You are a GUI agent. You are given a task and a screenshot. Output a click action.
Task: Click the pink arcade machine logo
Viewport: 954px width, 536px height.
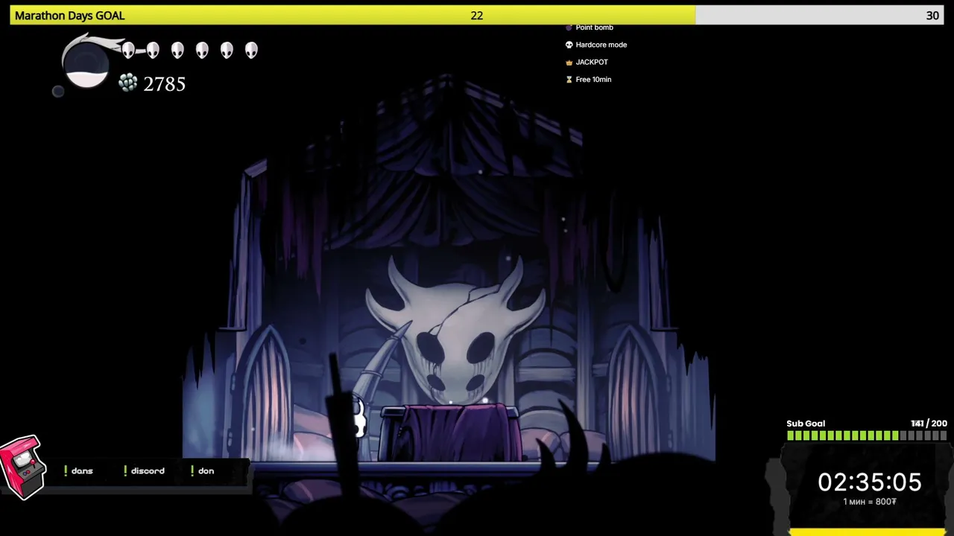point(22,468)
